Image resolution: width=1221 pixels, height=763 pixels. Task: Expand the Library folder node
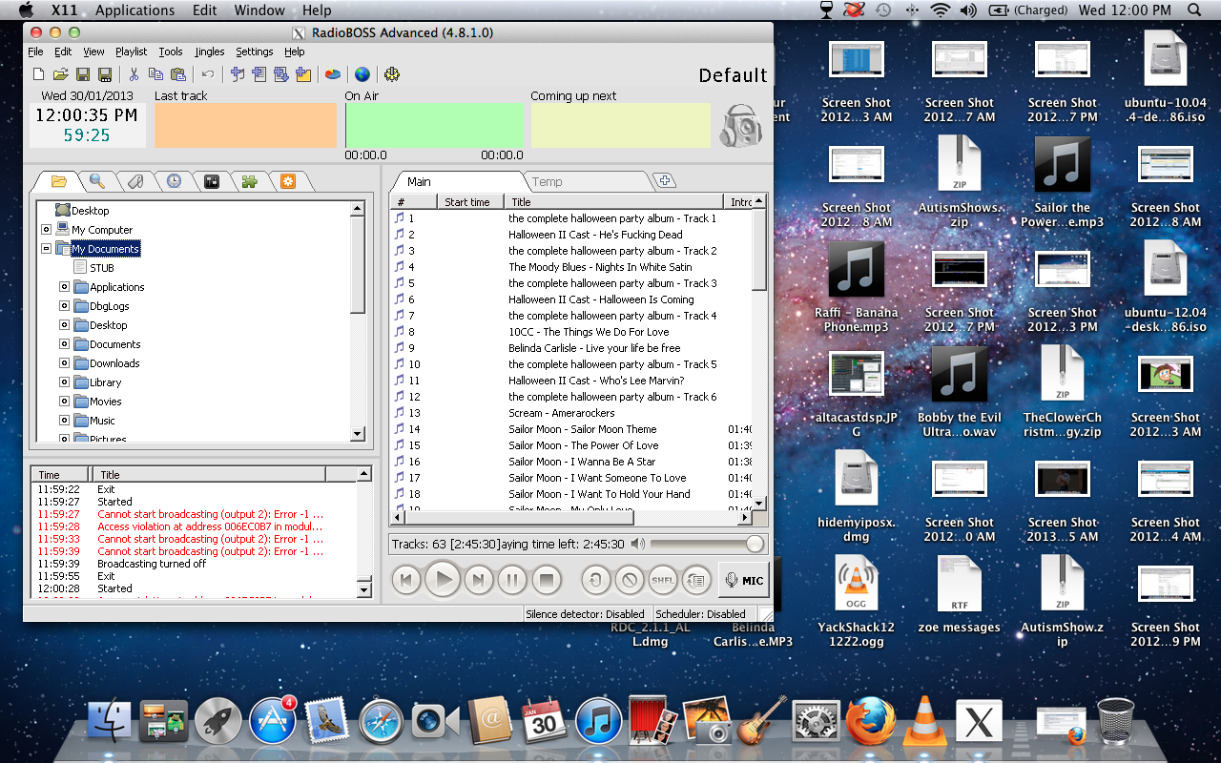point(64,382)
